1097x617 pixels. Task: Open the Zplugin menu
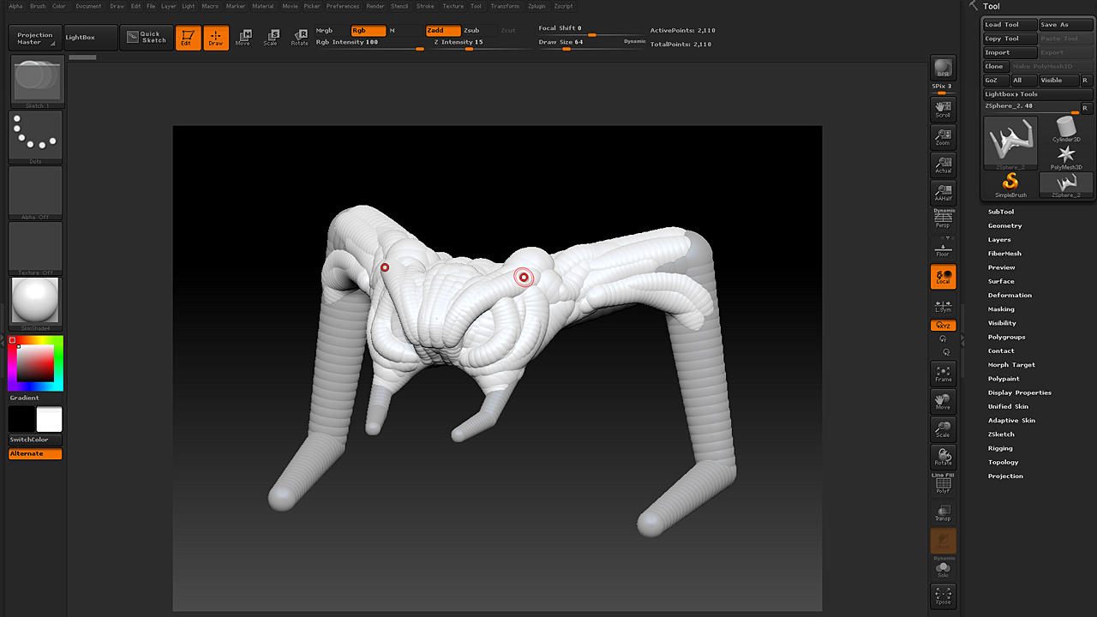537,6
